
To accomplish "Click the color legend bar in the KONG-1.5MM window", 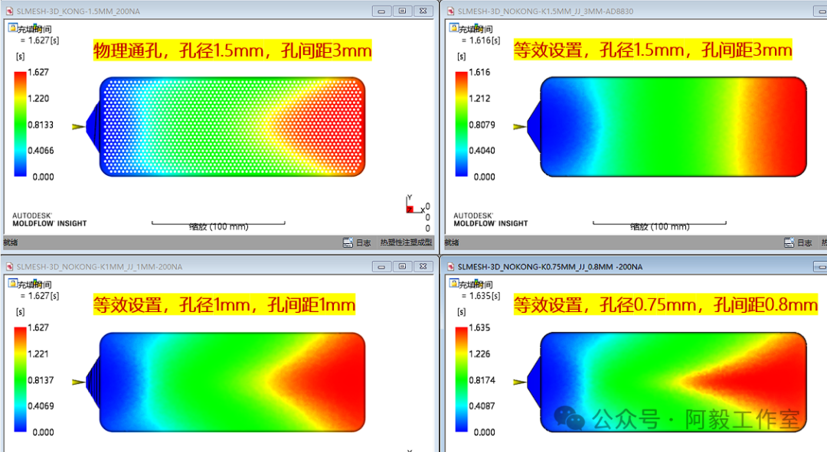I will [20, 124].
